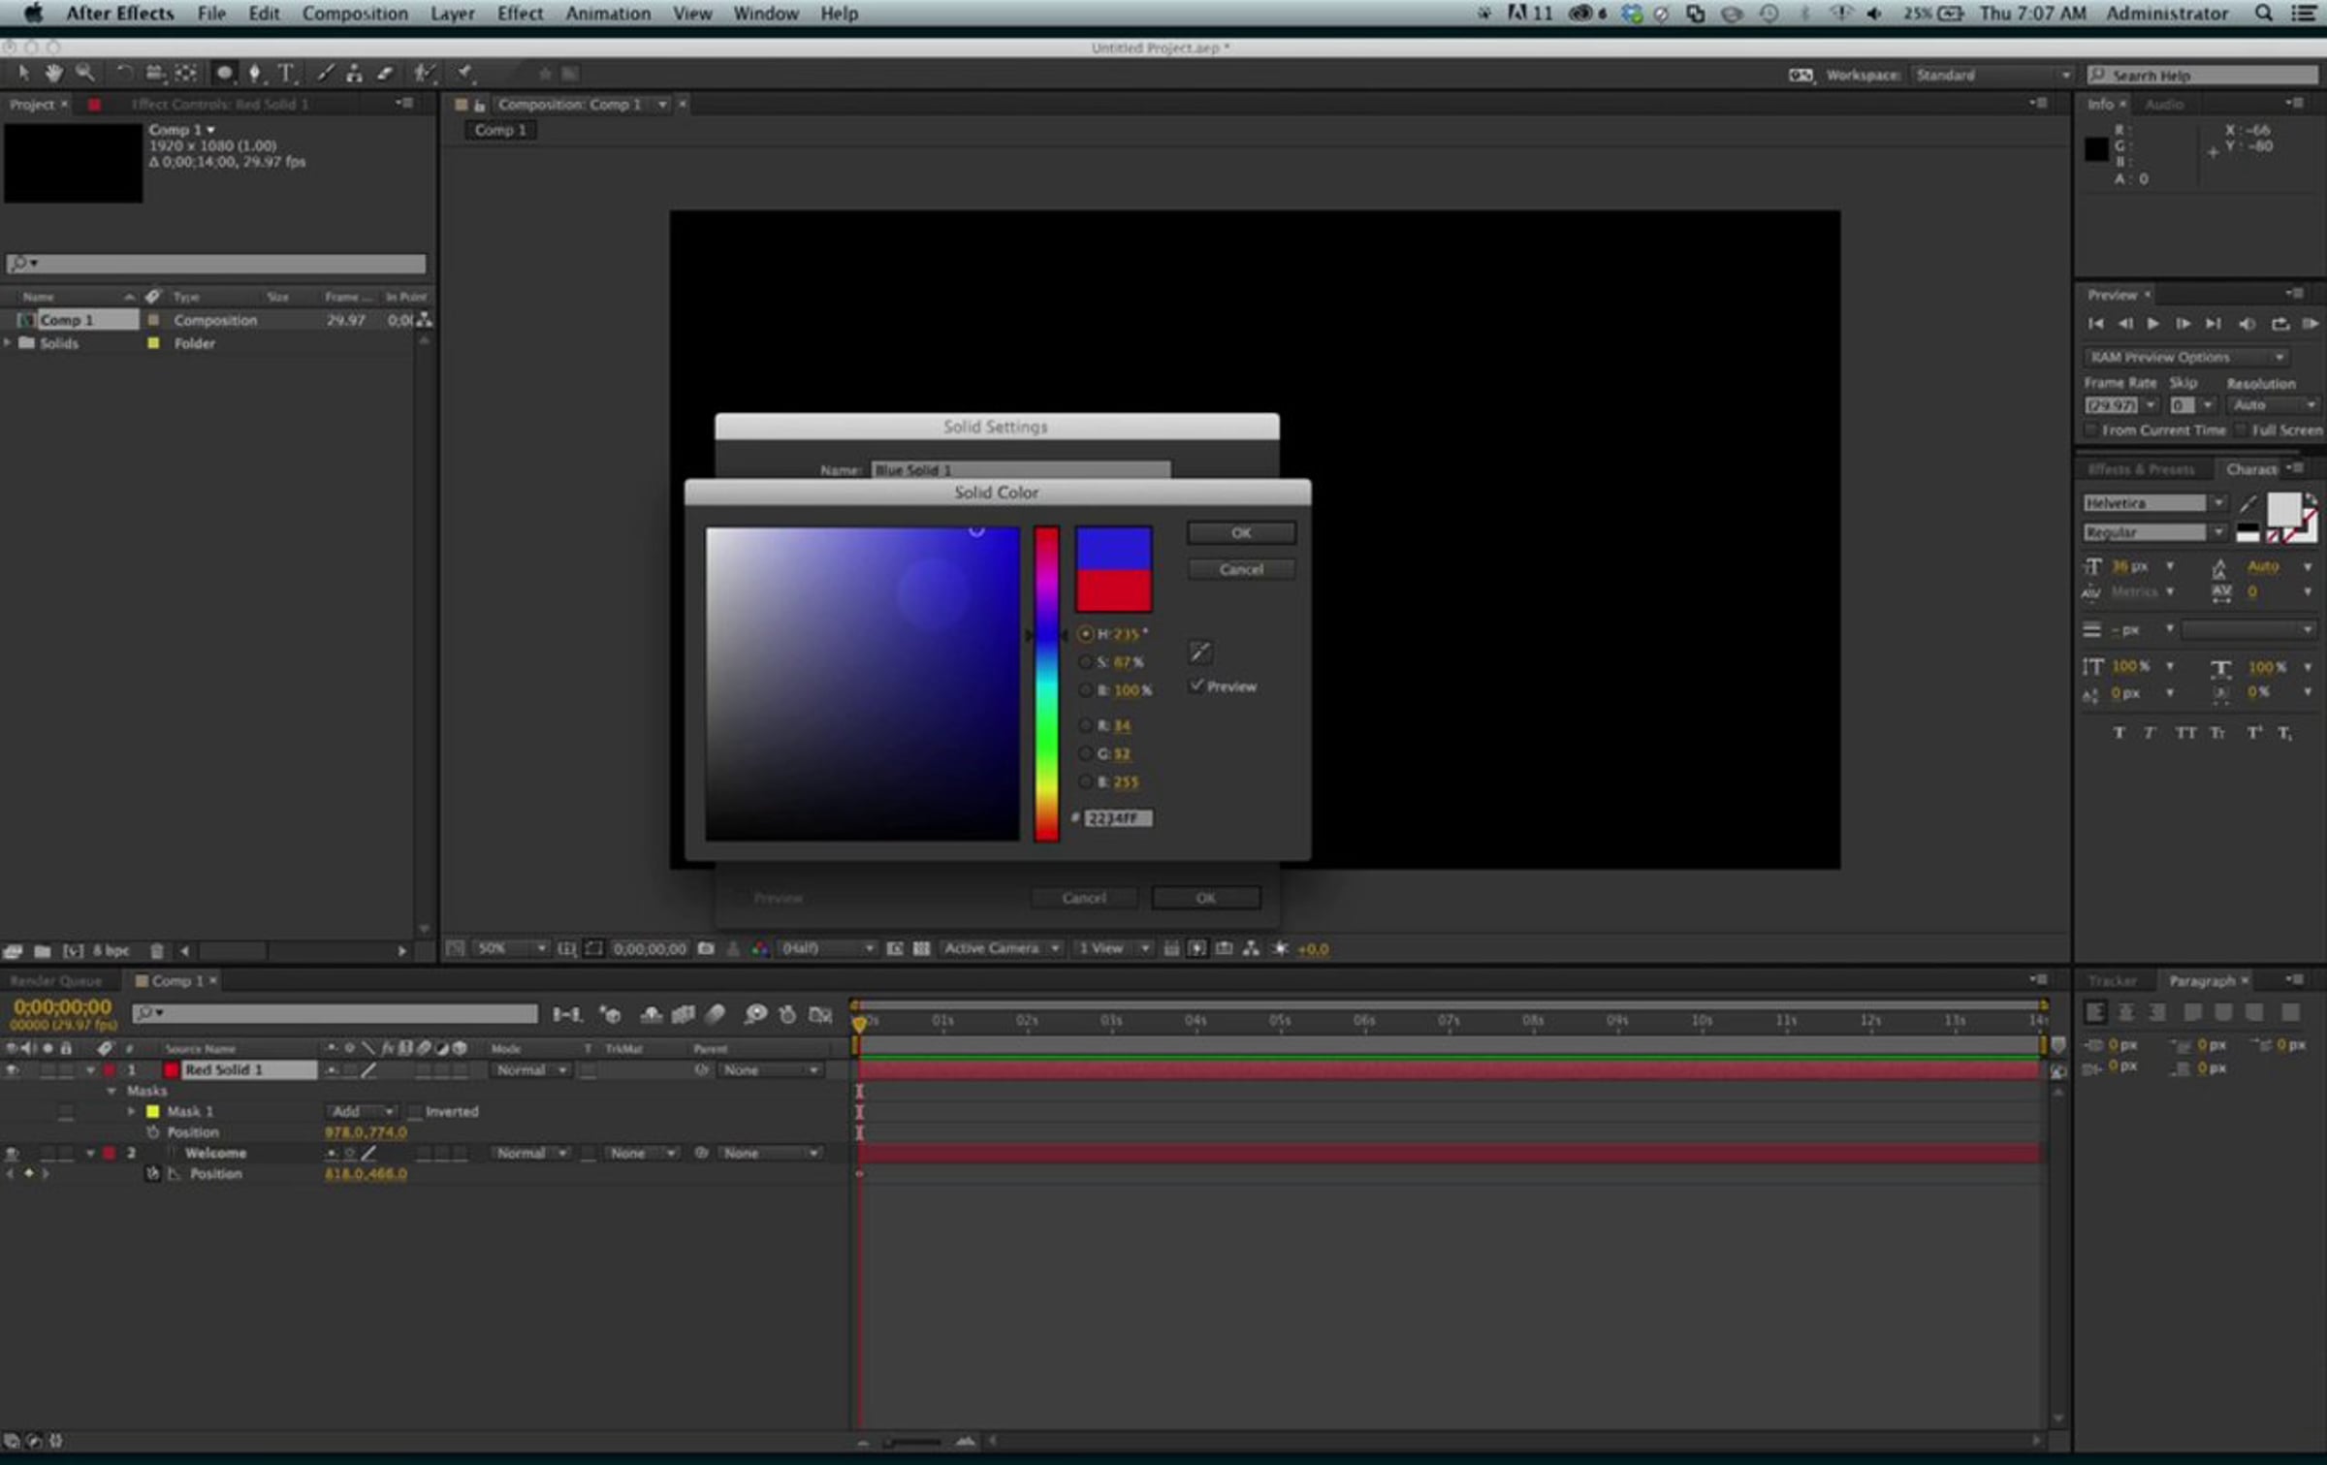Select the Selection arrow tool

23,73
